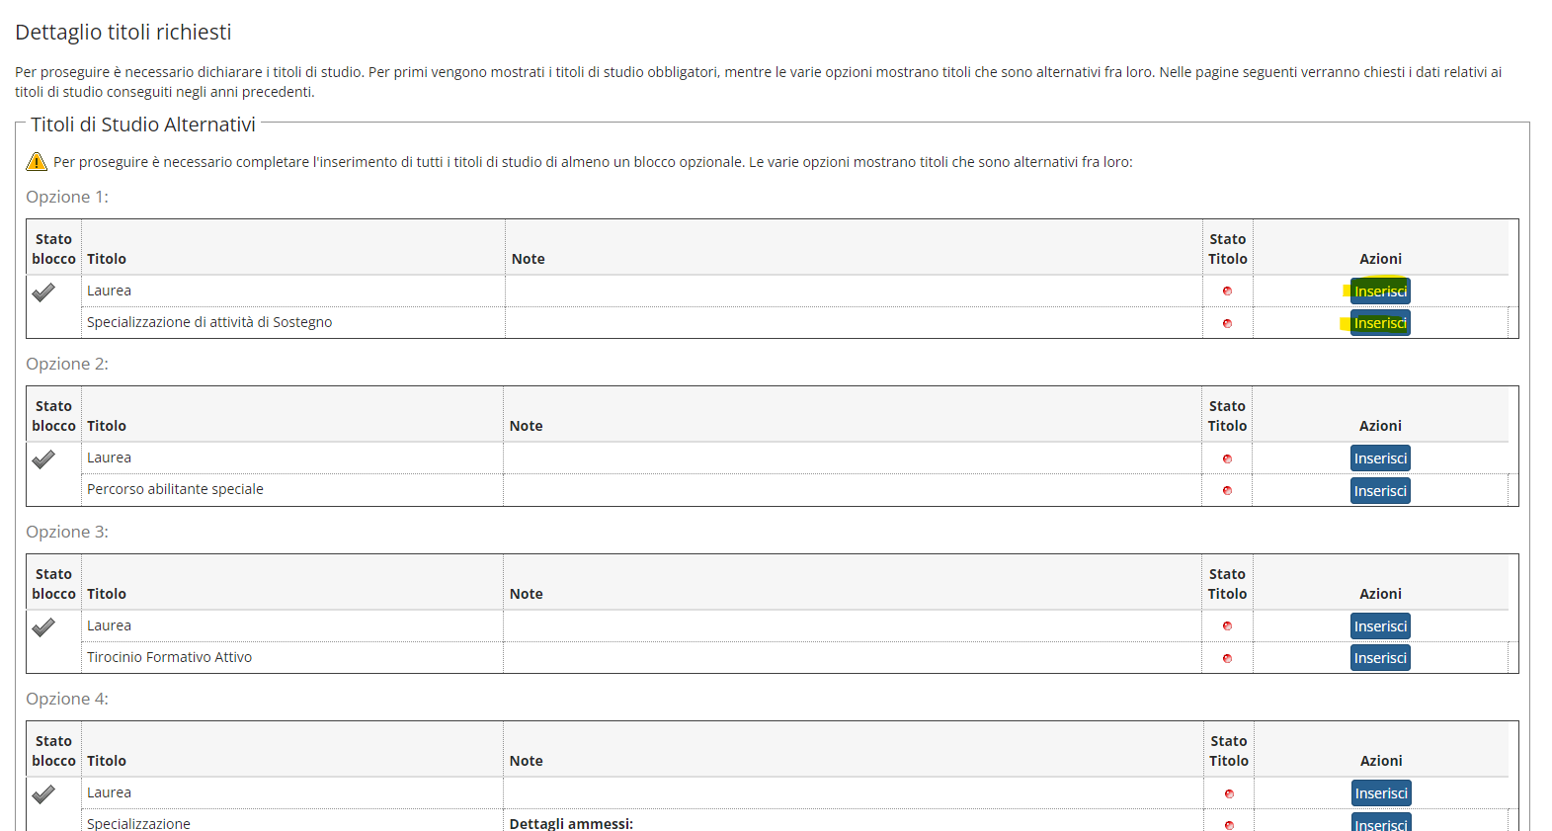Image resolution: width=1552 pixels, height=831 pixels.
Task: Insert Specializzazione di attività di Sostegno title
Action: 1380,323
